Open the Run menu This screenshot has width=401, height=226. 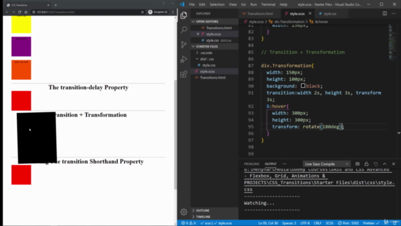pyautogui.click(x=253, y=4)
